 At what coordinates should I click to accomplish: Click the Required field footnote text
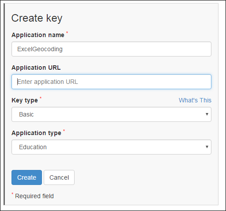click(34, 196)
